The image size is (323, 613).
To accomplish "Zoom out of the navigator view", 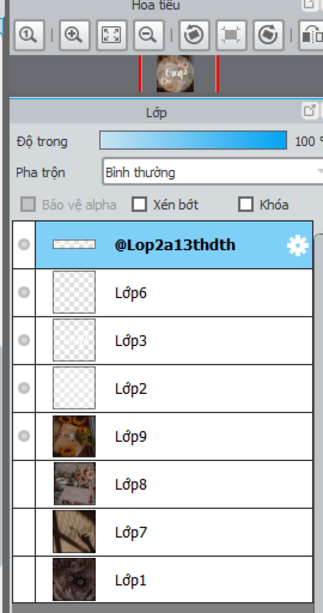I will (149, 35).
